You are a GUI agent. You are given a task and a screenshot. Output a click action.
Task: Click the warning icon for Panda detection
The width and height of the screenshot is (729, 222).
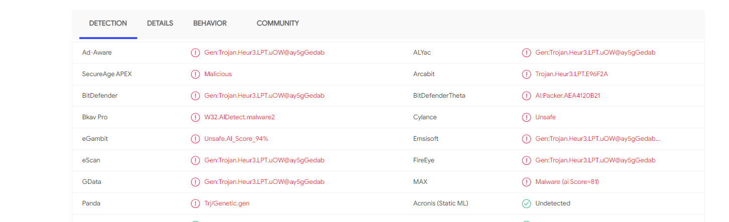195,203
